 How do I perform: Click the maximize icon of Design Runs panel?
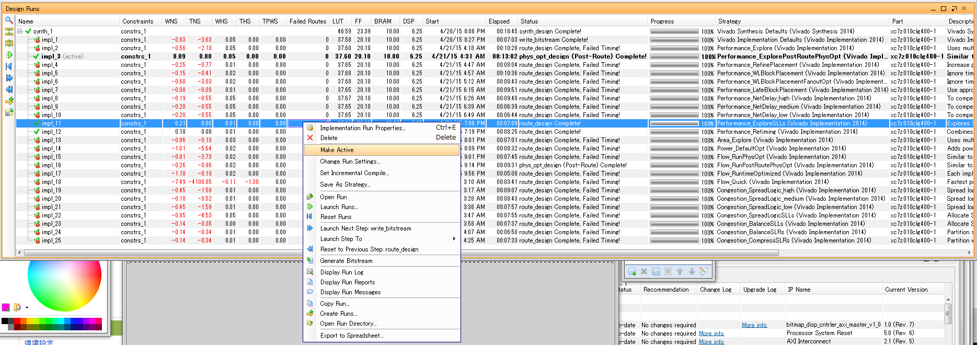click(944, 8)
